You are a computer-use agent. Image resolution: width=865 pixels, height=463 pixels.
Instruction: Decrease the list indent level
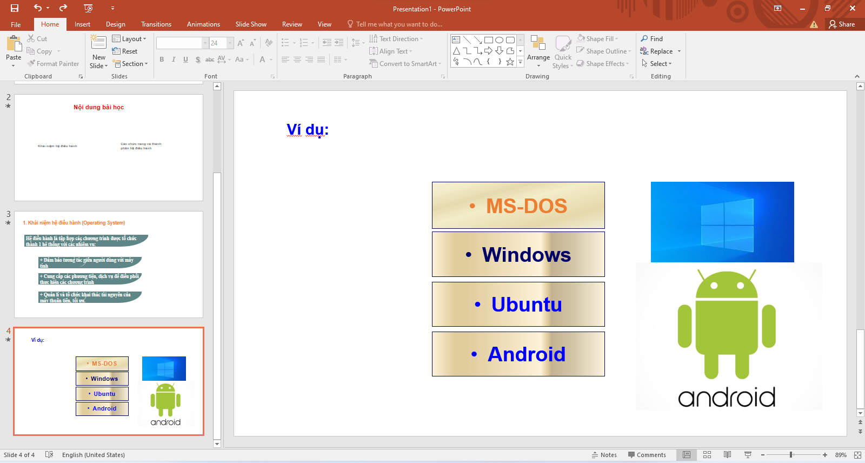(x=327, y=42)
